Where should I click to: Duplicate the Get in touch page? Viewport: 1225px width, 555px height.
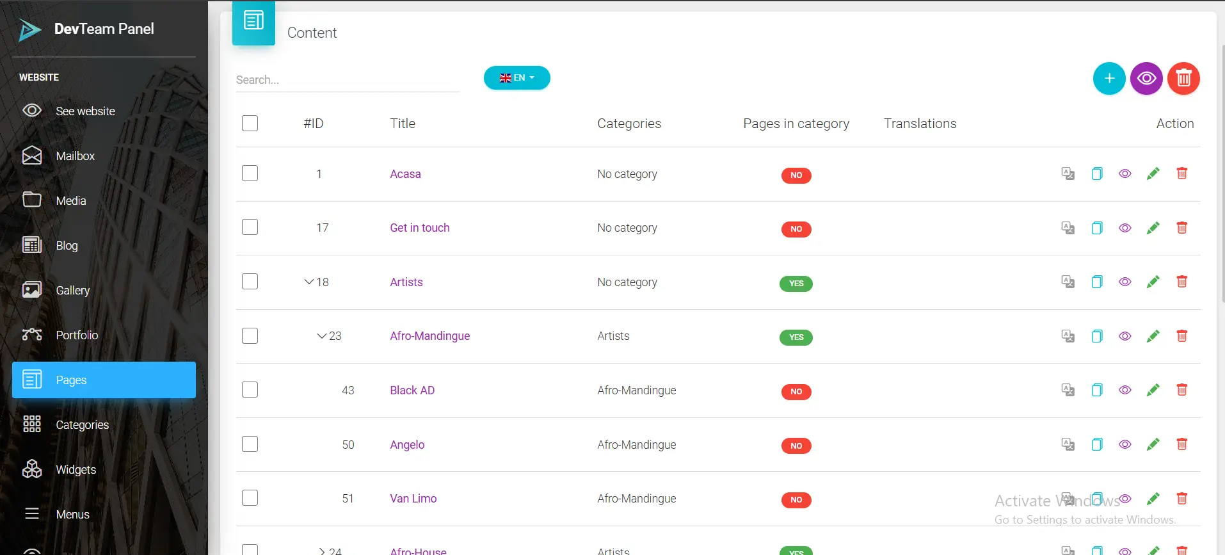tap(1096, 228)
